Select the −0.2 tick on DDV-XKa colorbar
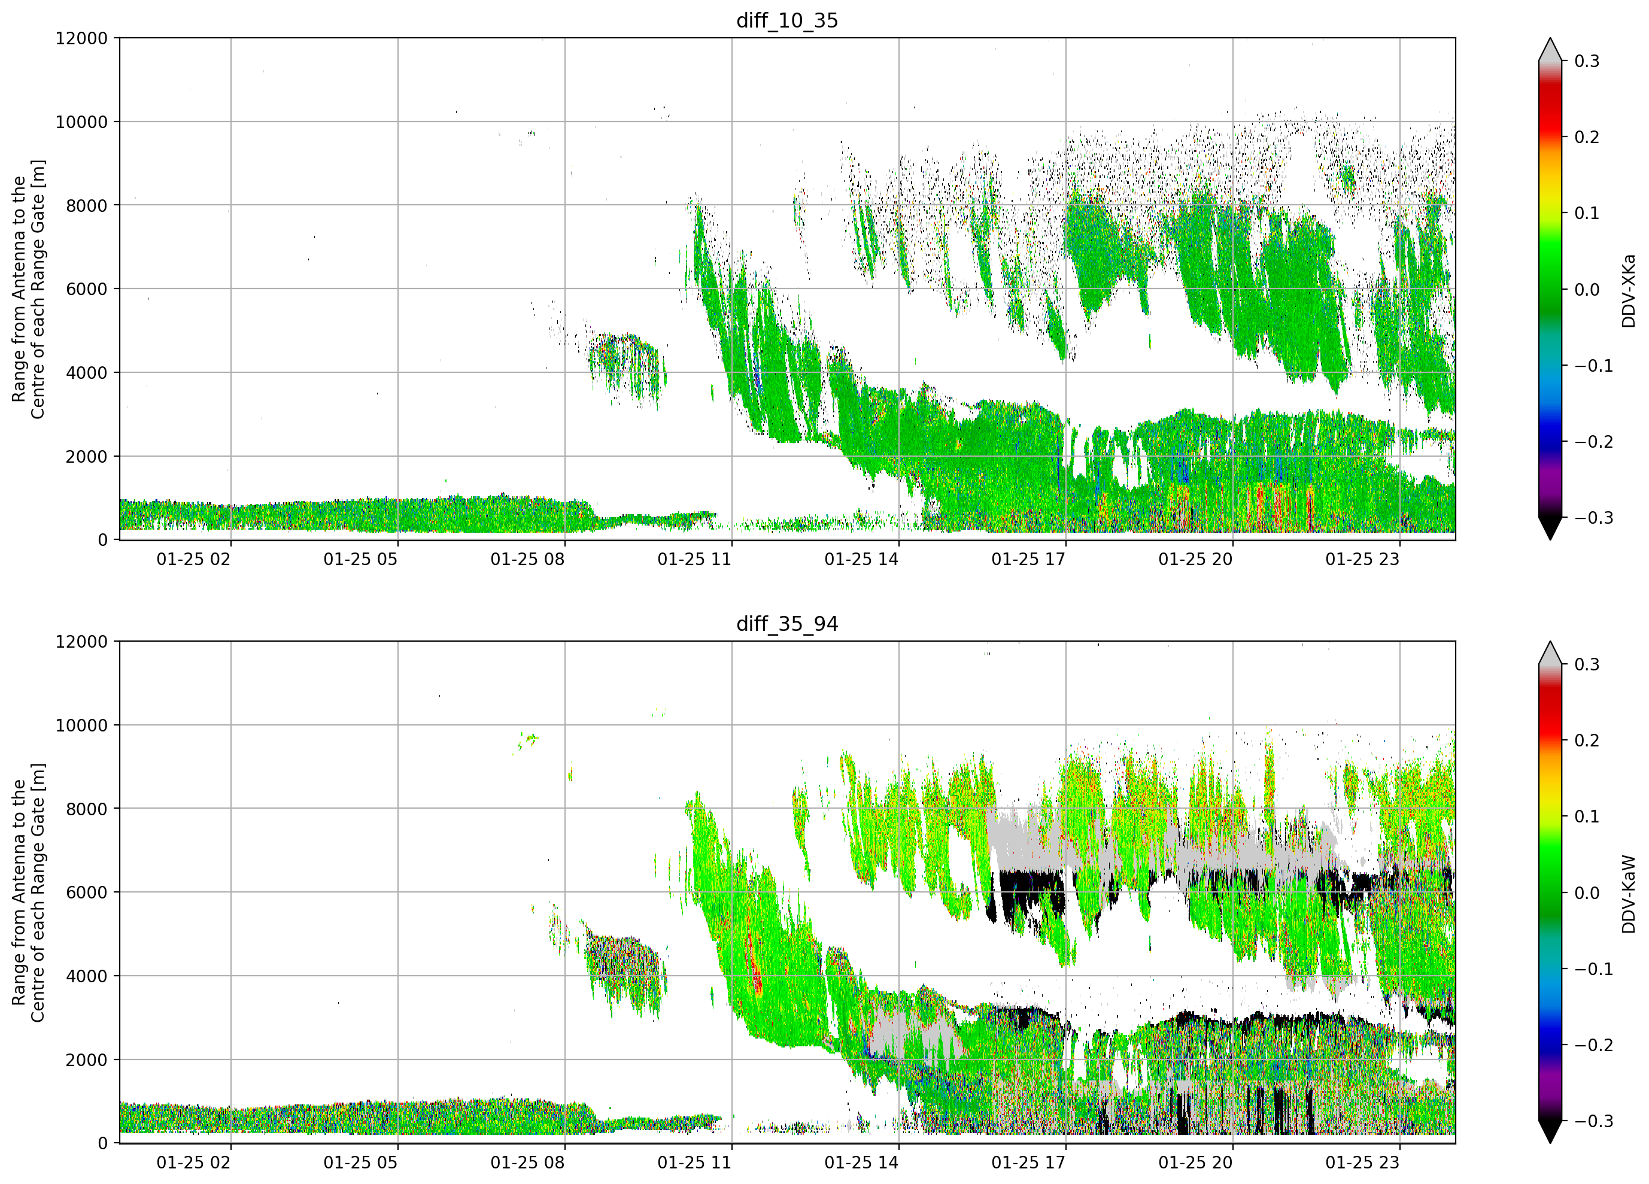Viewport: 1649px width, 1184px height. click(1593, 442)
